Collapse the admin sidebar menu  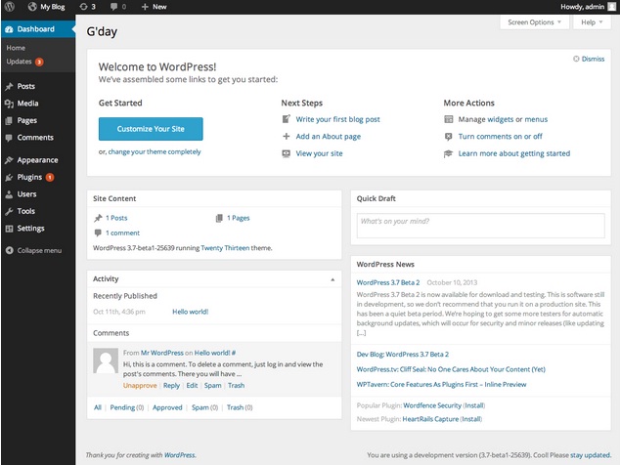33,250
